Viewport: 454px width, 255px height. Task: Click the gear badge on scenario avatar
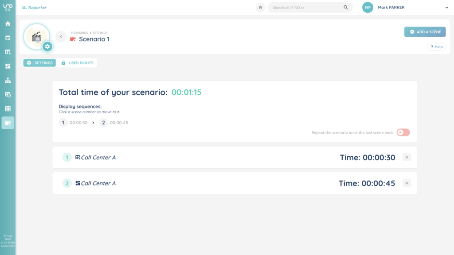47,46
